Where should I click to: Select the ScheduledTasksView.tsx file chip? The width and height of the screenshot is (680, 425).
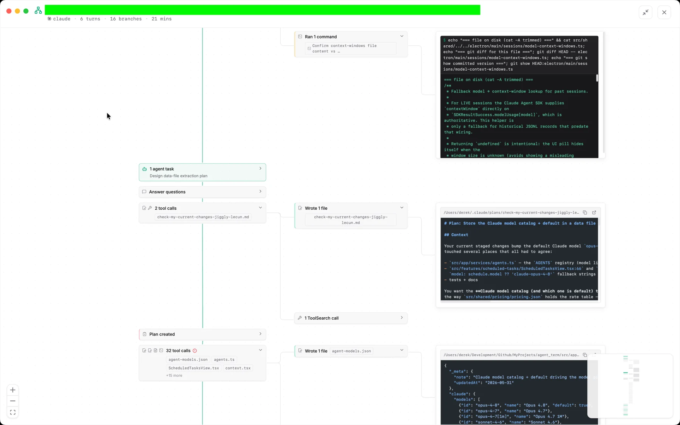click(x=193, y=368)
